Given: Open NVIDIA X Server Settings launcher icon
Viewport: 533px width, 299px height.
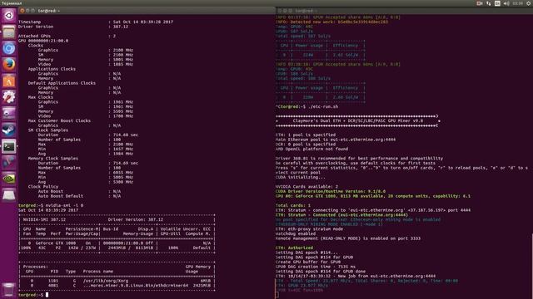Looking at the screenshot, I should (x=9, y=179).
